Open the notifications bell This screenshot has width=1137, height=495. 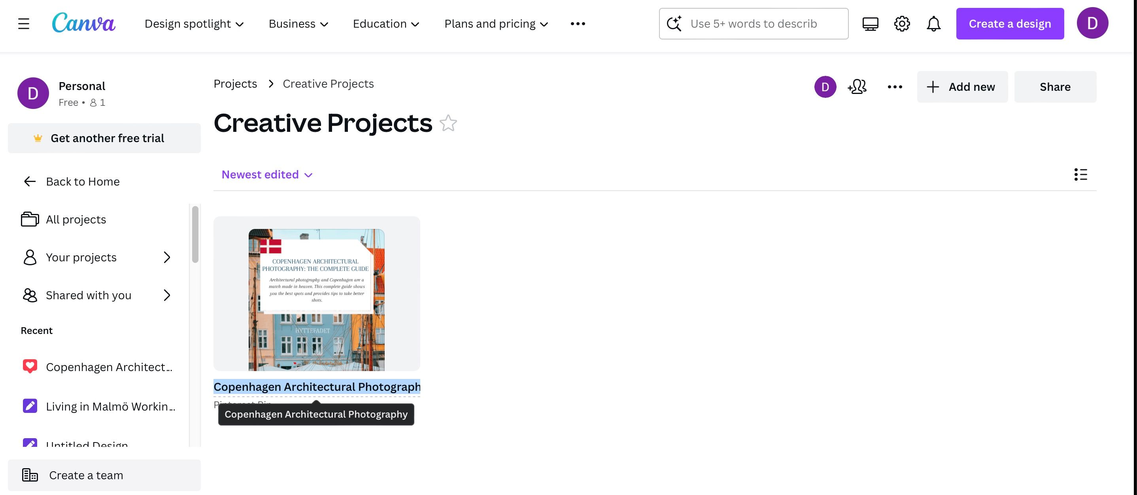pos(933,23)
